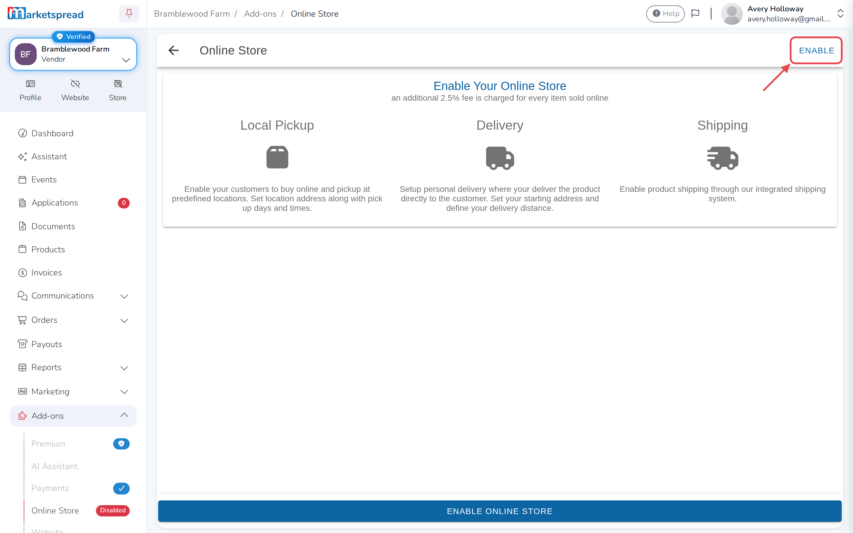This screenshot has width=853, height=533.
Task: Click the back arrow beside Online Store
Action: (174, 50)
